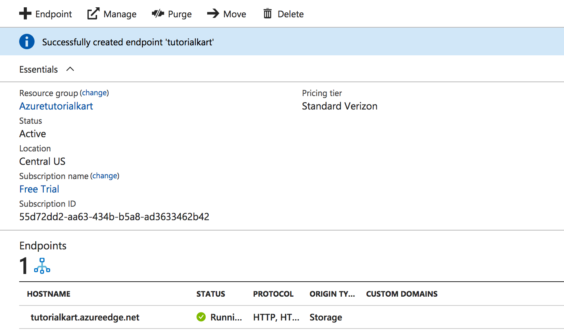Screen dimensions: 564x332
Task: Select the Subscription ID value text
Action: 114,217
